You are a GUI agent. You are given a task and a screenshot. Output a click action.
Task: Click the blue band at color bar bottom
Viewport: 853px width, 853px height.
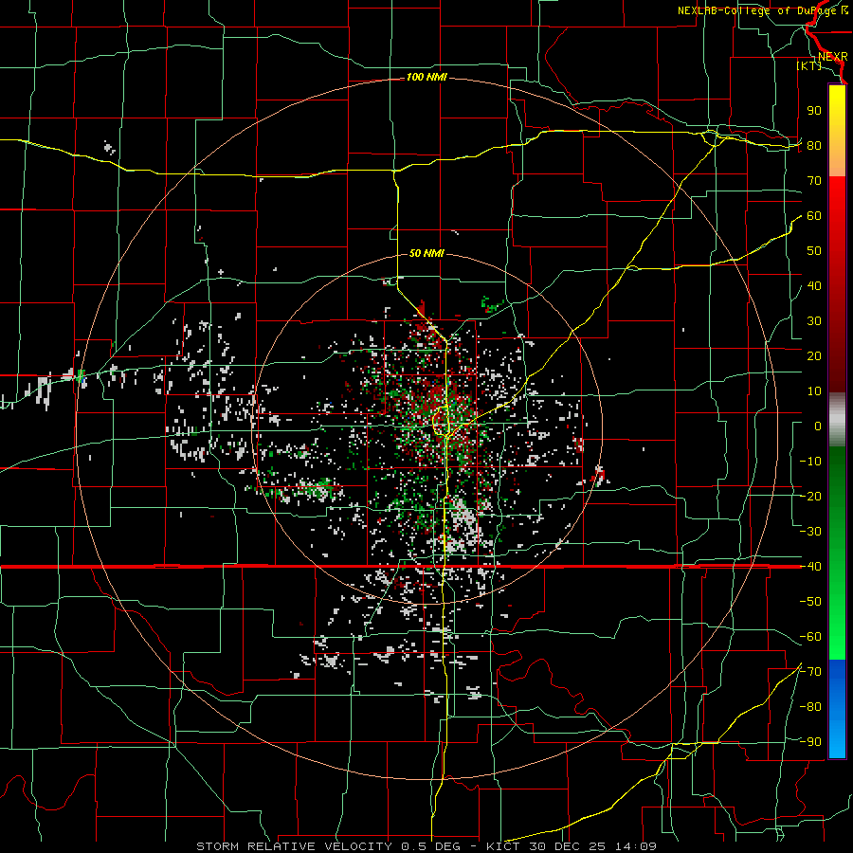click(x=837, y=709)
